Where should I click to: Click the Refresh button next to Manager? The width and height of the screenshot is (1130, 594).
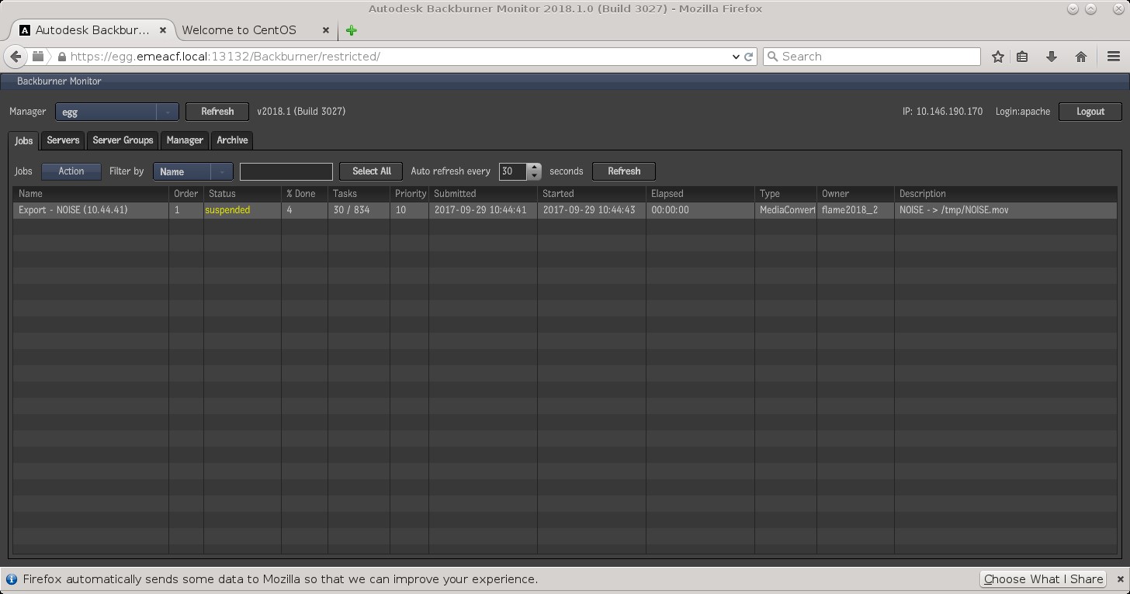(217, 112)
